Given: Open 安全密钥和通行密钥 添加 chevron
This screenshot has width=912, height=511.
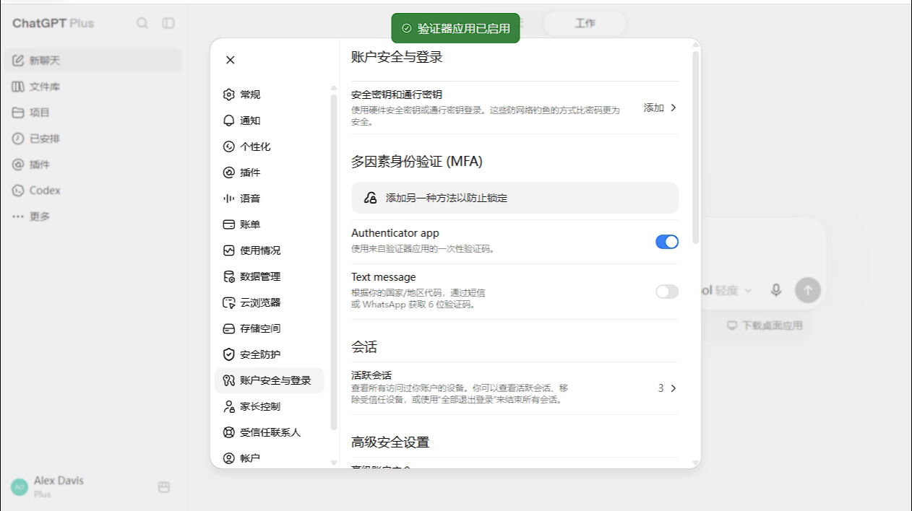Looking at the screenshot, I should coord(674,108).
